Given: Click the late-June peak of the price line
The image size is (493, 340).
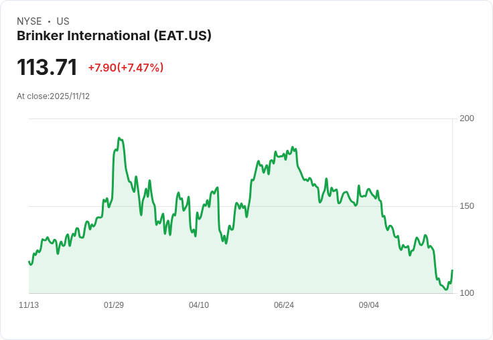Looking at the screenshot, I should tap(293, 147).
